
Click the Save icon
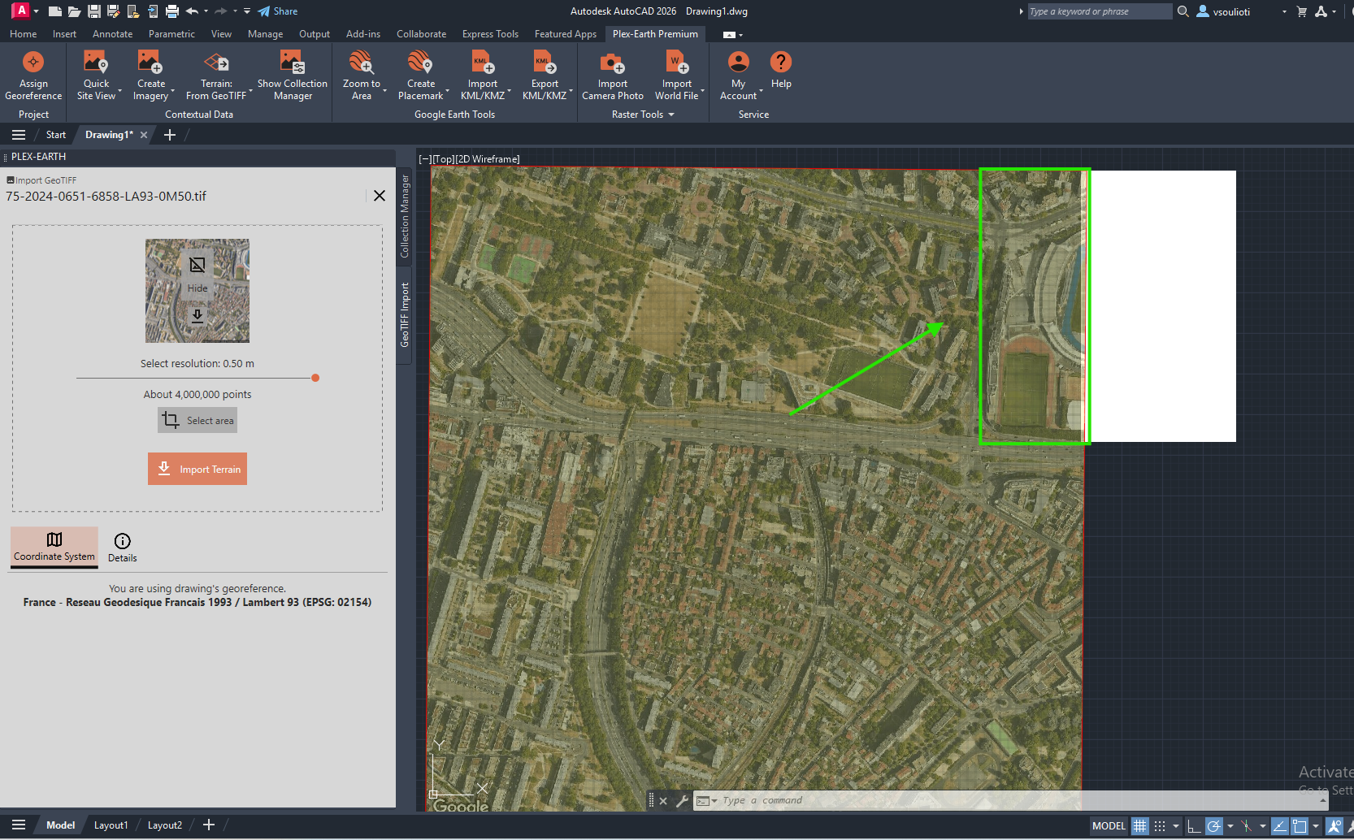pos(94,11)
